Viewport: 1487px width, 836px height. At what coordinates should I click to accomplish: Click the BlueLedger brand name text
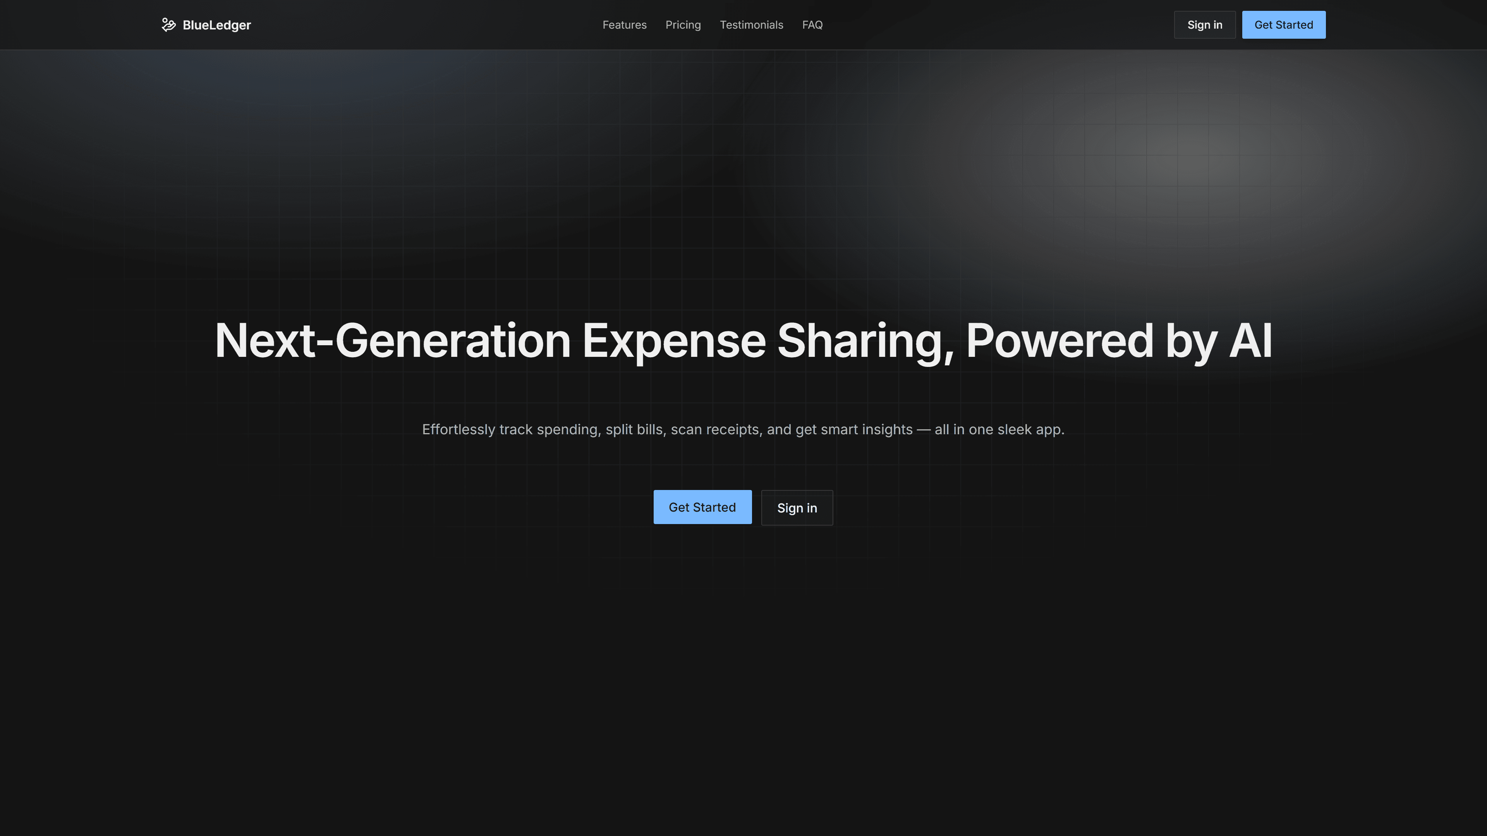click(x=216, y=25)
